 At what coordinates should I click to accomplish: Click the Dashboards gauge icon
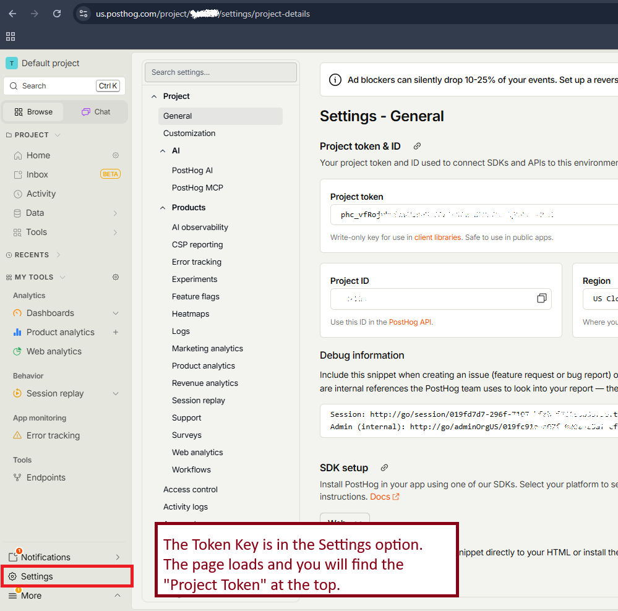point(17,313)
